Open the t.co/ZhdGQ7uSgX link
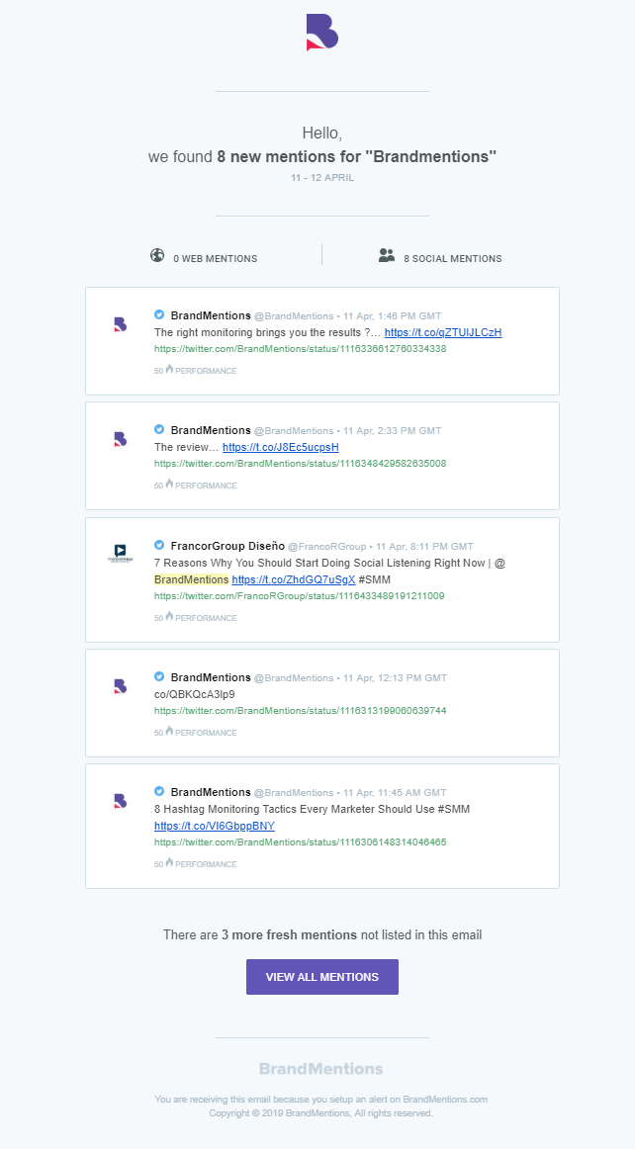 294,579
